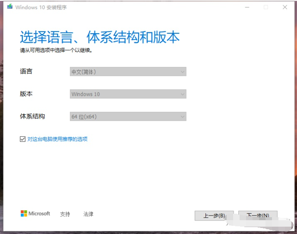The width and height of the screenshot is (297, 234).
Task: Close the Windows 10 安装程序 window
Action: pos(285,7)
